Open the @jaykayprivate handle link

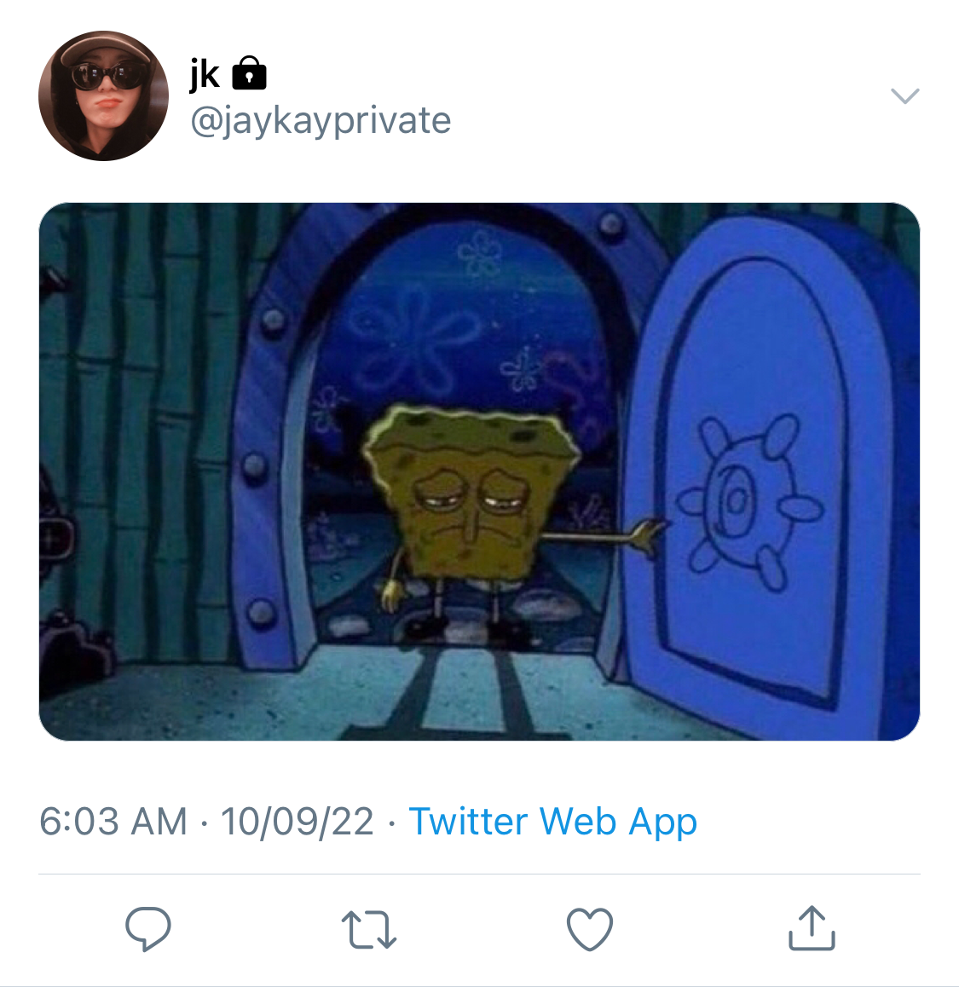[x=321, y=121]
